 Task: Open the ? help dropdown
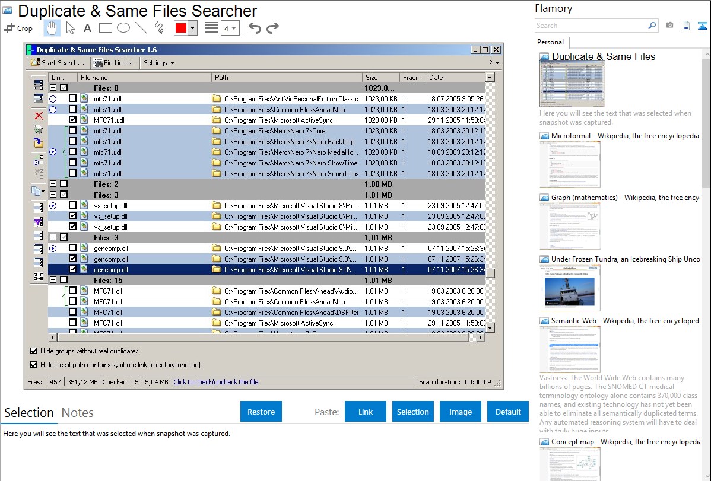point(494,63)
